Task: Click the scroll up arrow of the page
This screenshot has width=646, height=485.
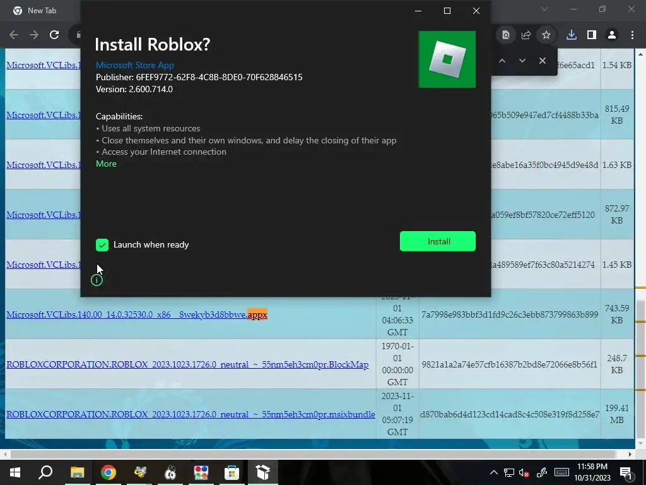Action: tap(640, 54)
